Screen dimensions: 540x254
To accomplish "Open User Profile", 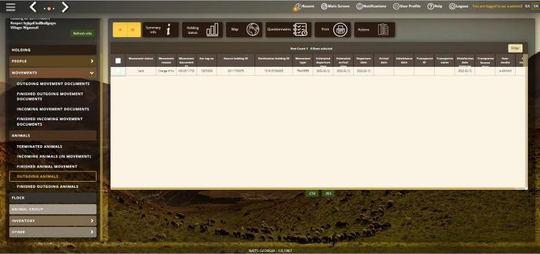I will (407, 6).
